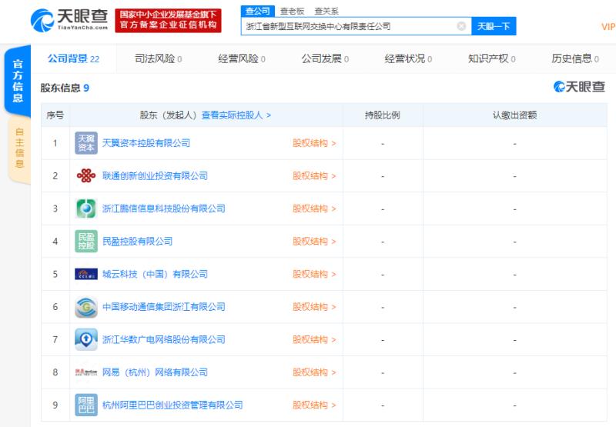Open 联通创新创业投资有限公司 company page
The width and height of the screenshot is (616, 427).
(x=155, y=175)
